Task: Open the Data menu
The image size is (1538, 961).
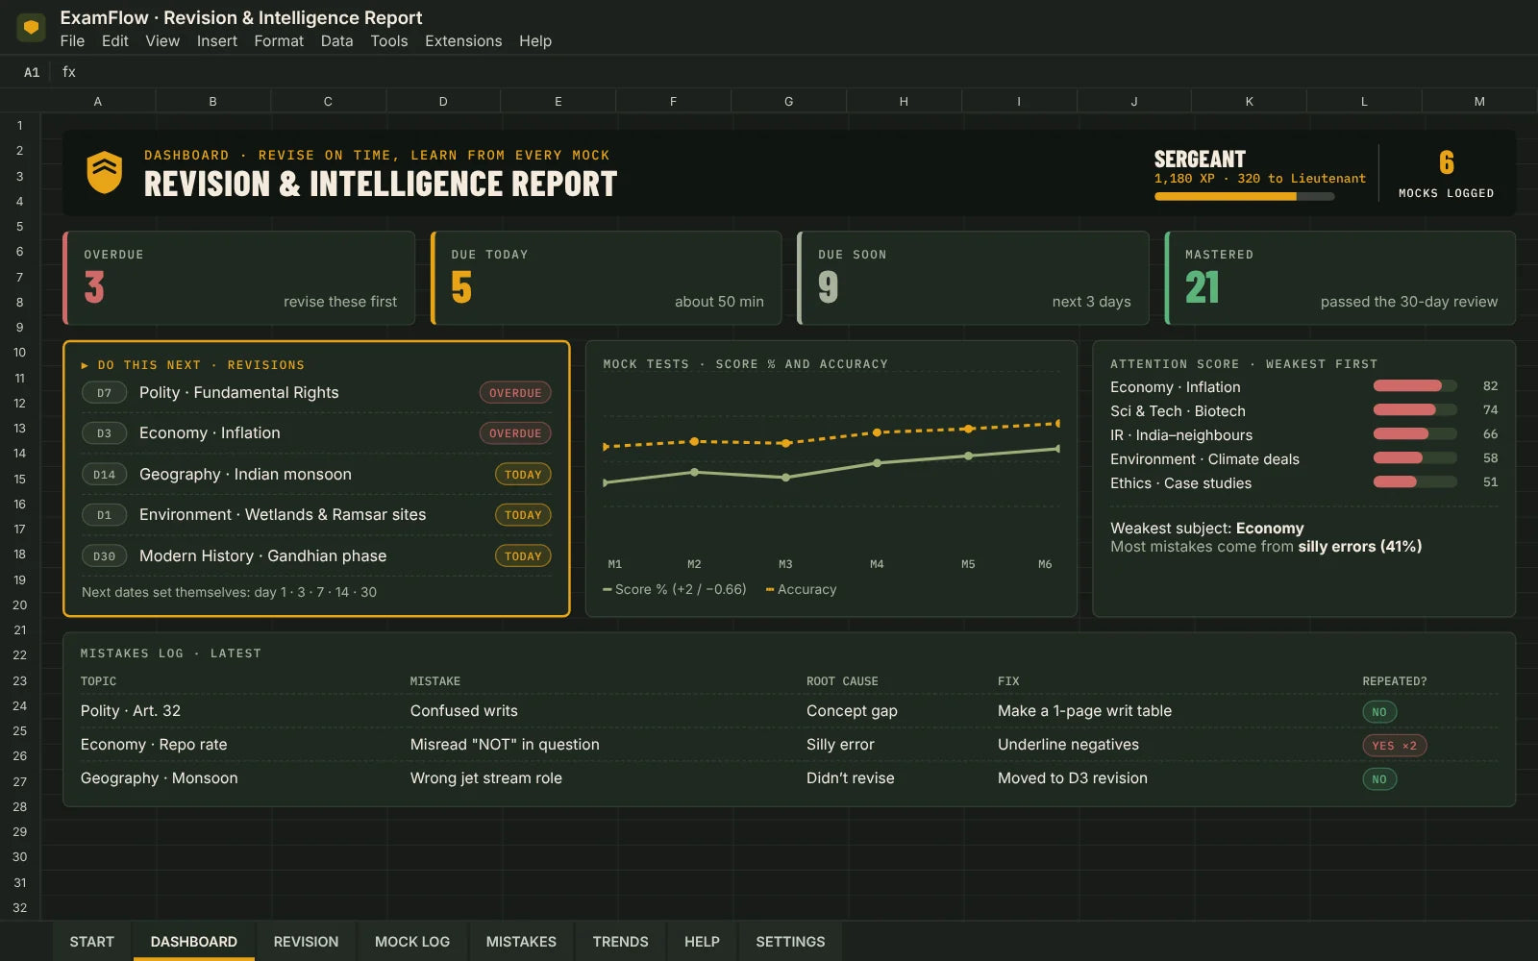Action: [x=336, y=41]
